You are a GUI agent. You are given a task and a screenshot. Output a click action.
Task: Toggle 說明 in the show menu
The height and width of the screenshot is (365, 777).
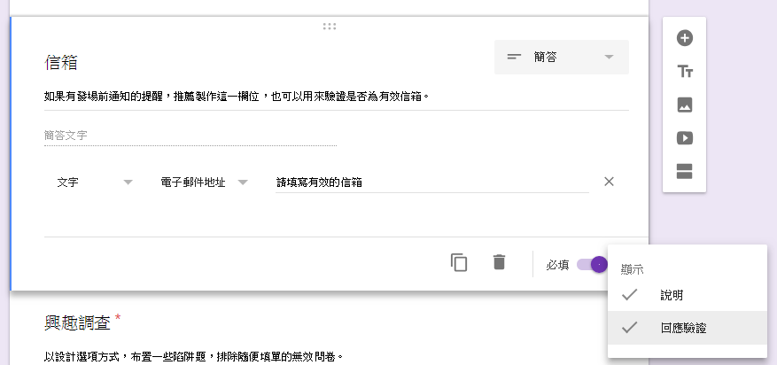(x=688, y=295)
